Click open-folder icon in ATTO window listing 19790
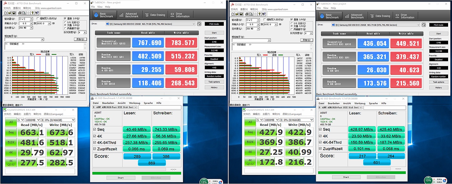Image resolution: width=452 pixels, height=184 pixels. pyautogui.click(x=10, y=13)
